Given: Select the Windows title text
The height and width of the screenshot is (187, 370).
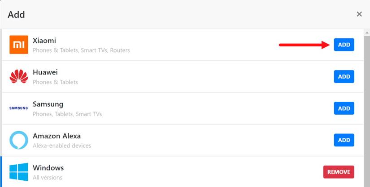Looking at the screenshot, I should coord(48,168).
